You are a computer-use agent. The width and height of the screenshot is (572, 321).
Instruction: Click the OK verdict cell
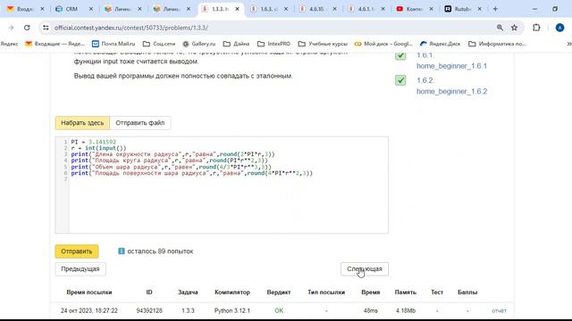[279, 311]
